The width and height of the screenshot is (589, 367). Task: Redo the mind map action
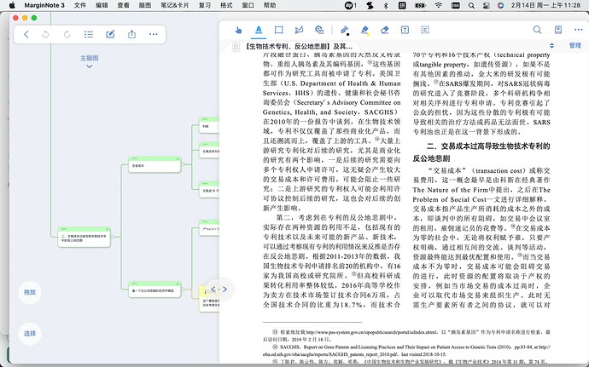point(67,35)
